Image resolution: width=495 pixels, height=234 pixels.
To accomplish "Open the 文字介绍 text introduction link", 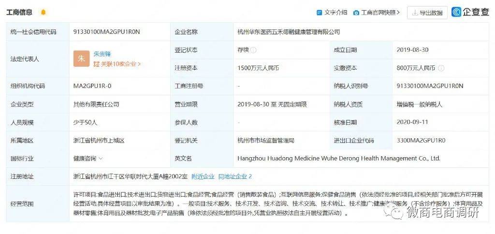I will click(336, 13).
